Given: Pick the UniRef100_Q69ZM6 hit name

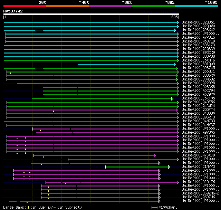Looking at the screenshot, I should click(198, 197).
